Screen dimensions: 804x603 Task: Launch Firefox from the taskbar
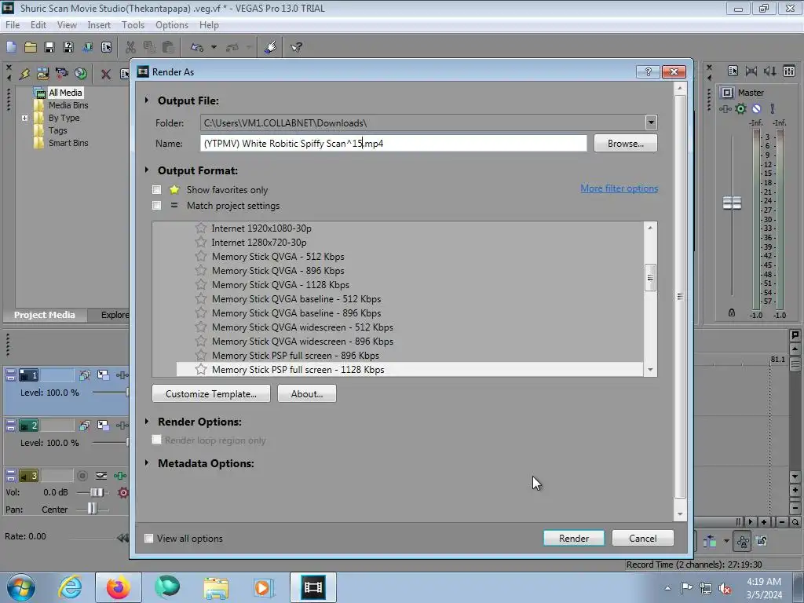pos(118,587)
